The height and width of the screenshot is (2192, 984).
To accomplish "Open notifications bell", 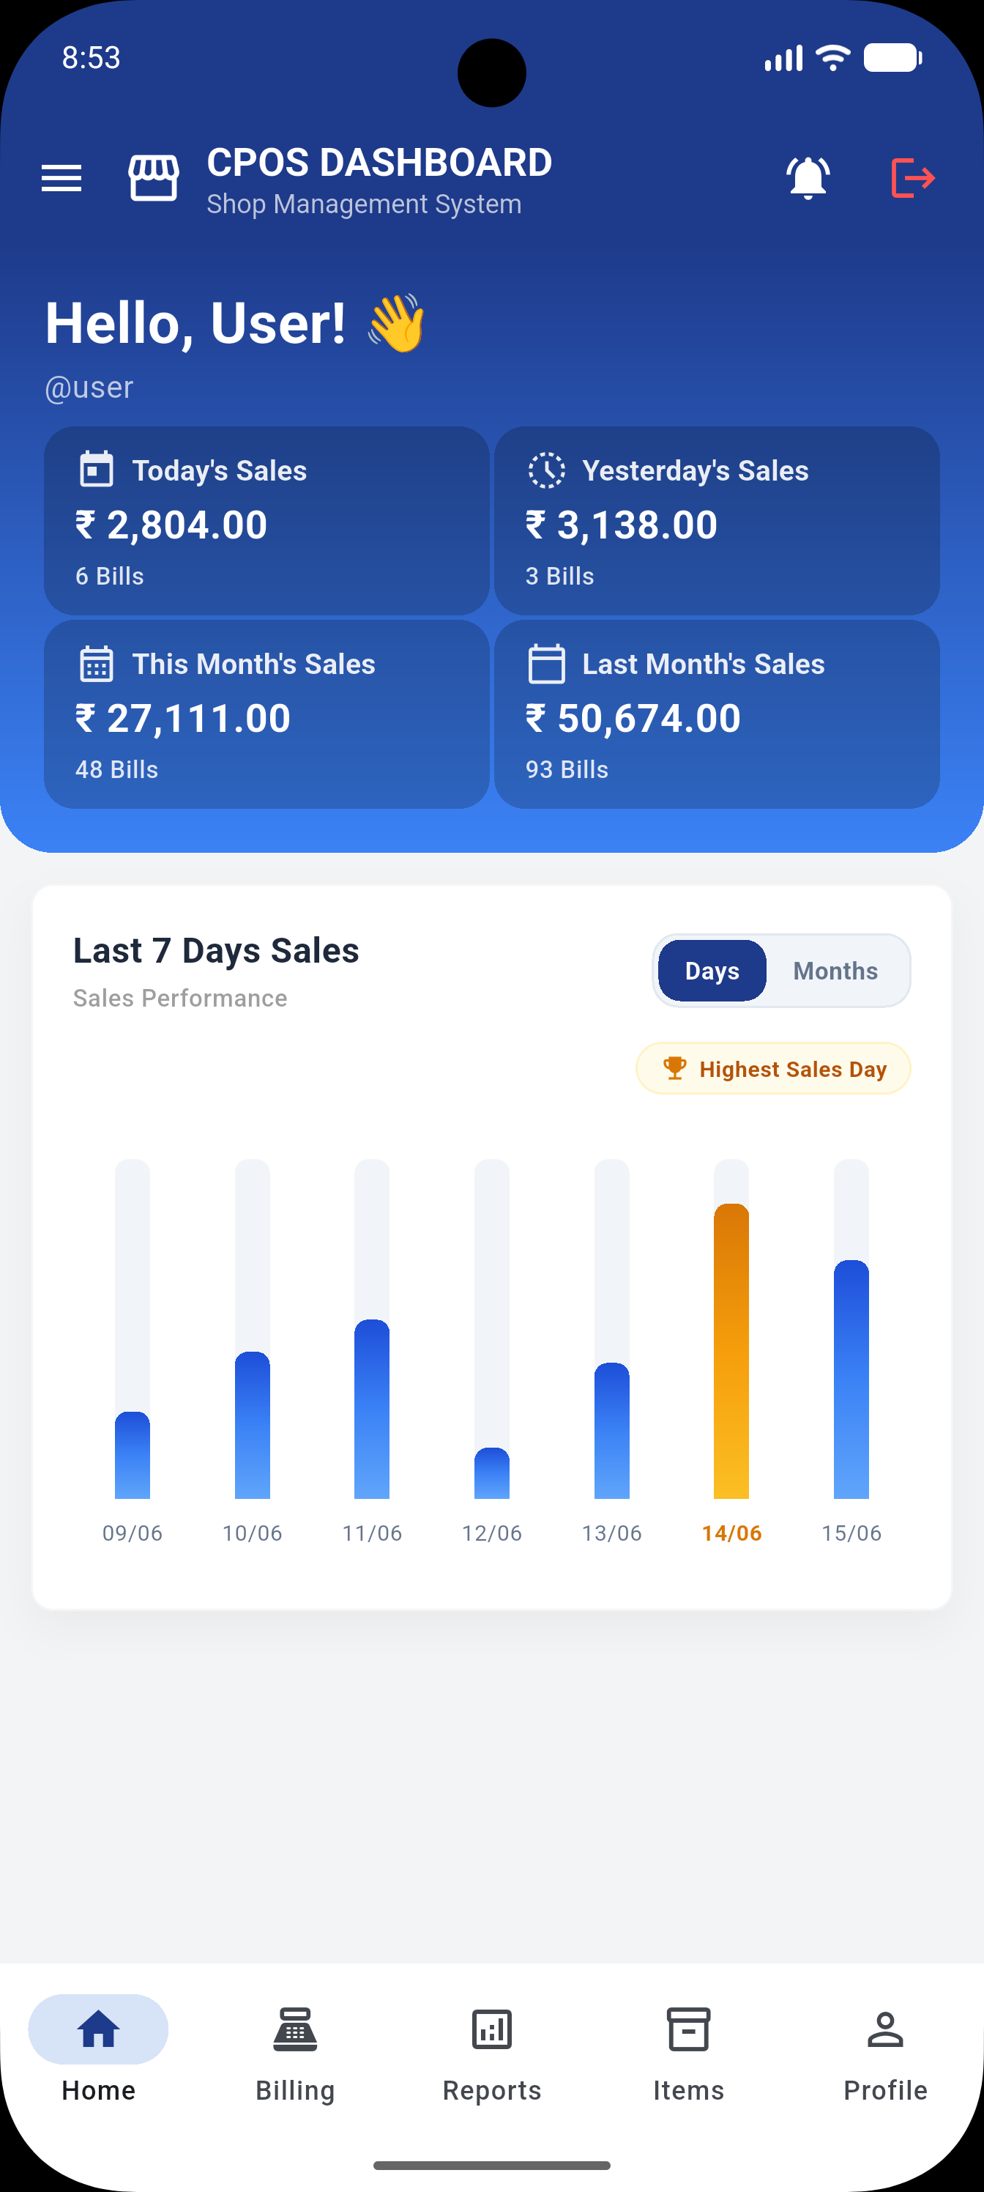I will click(x=808, y=179).
